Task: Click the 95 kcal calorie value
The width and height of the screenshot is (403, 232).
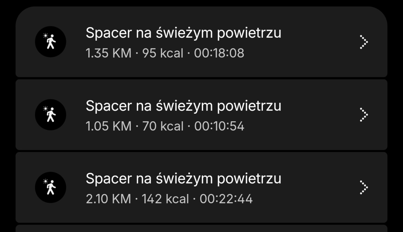Action: pos(163,53)
